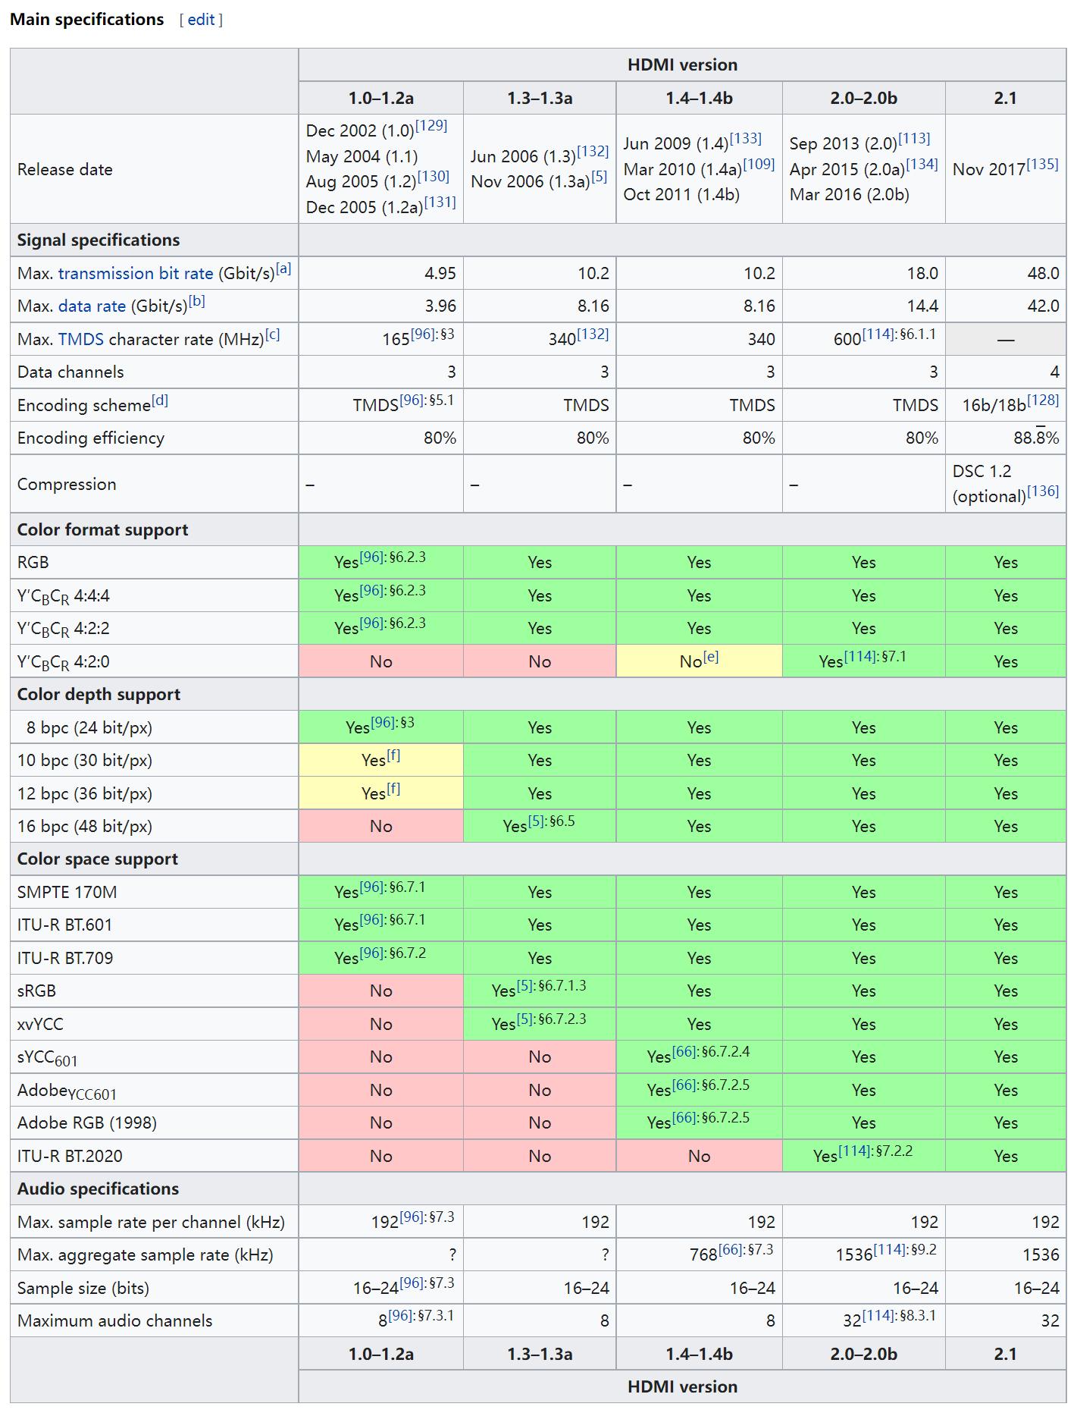Click reference [132] beside Jun 2006 (1.3)

click(x=593, y=151)
